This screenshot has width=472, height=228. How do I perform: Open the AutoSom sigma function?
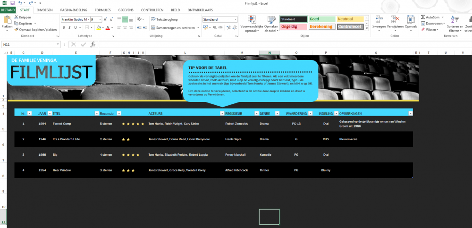422,17
